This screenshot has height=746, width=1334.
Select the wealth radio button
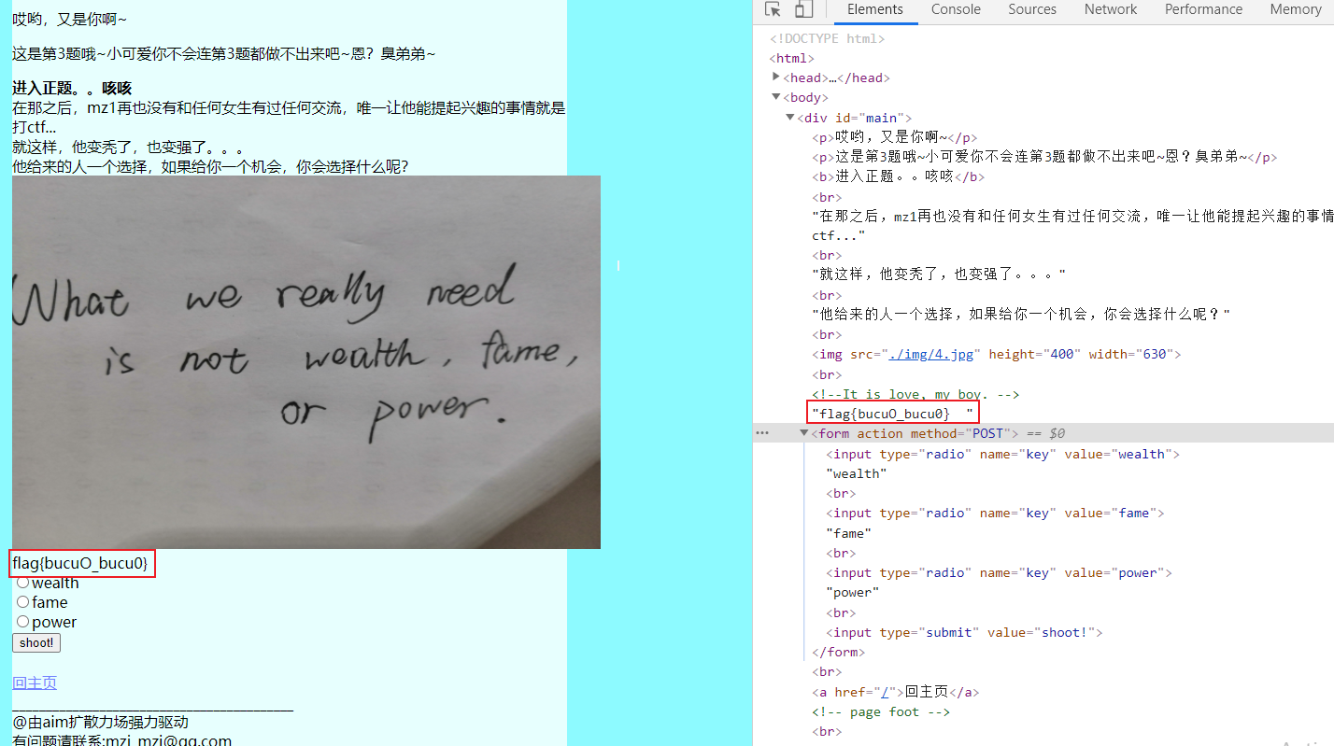[x=23, y=583]
